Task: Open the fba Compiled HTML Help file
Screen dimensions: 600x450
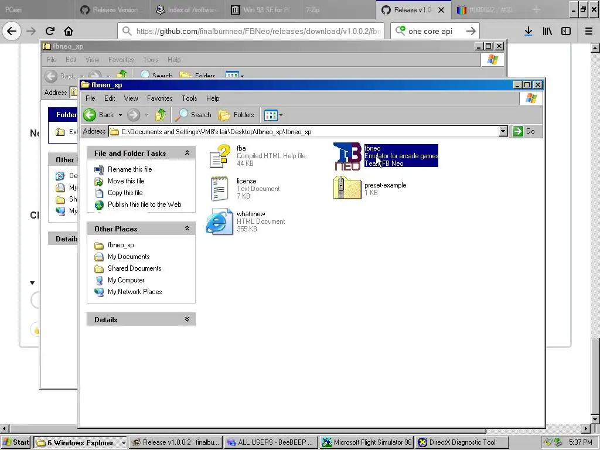Action: pos(220,156)
